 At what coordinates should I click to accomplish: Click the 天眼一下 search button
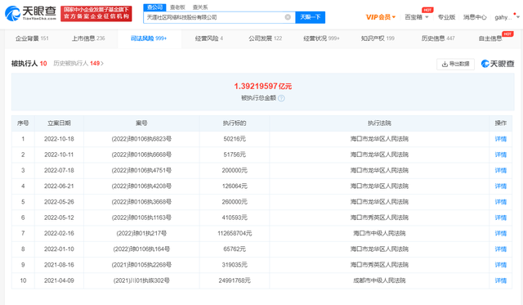tap(311, 17)
